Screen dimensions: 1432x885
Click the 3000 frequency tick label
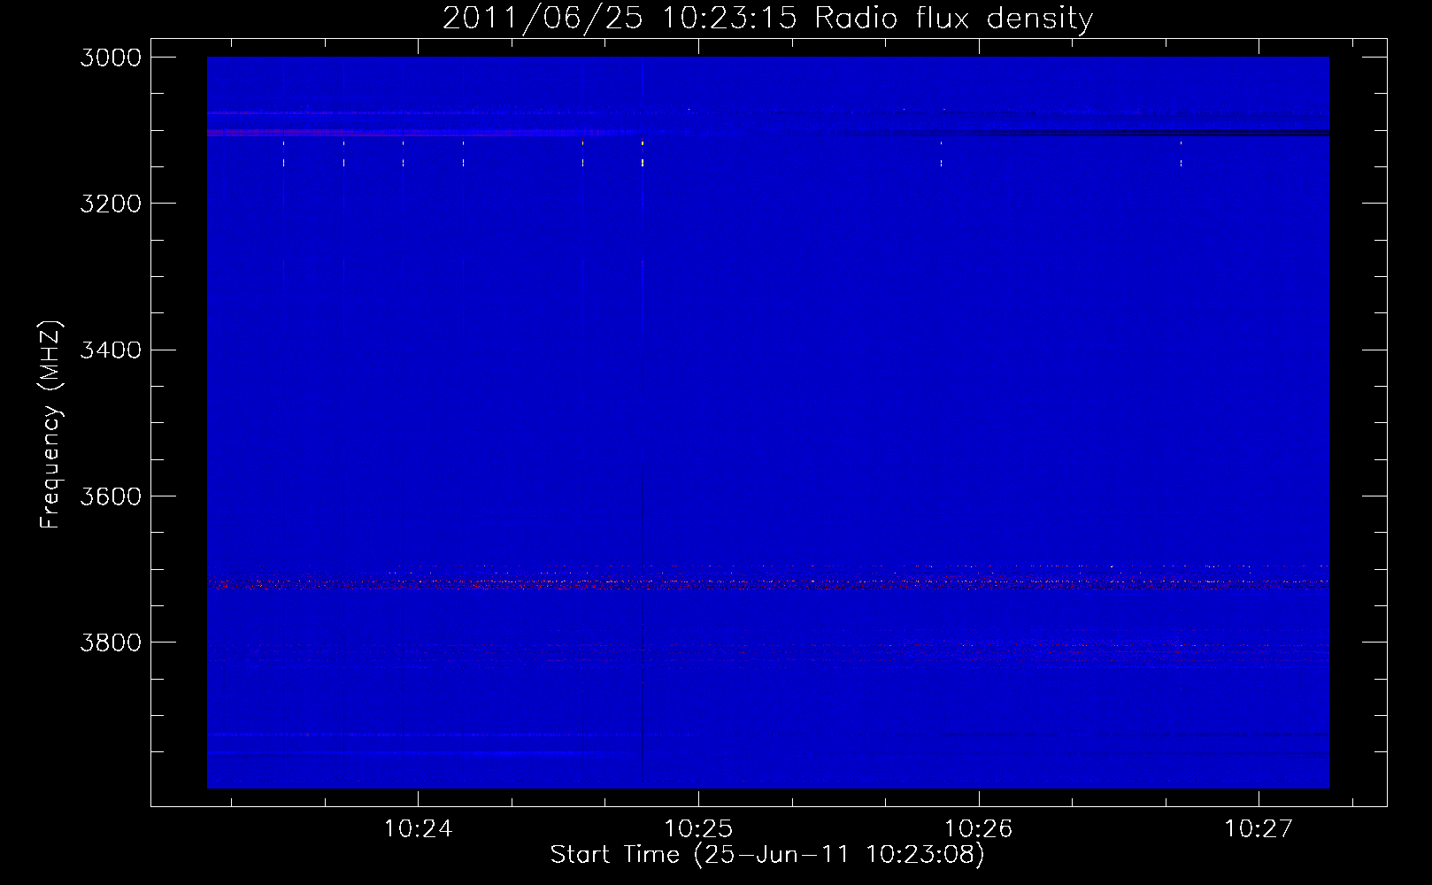click(x=111, y=58)
